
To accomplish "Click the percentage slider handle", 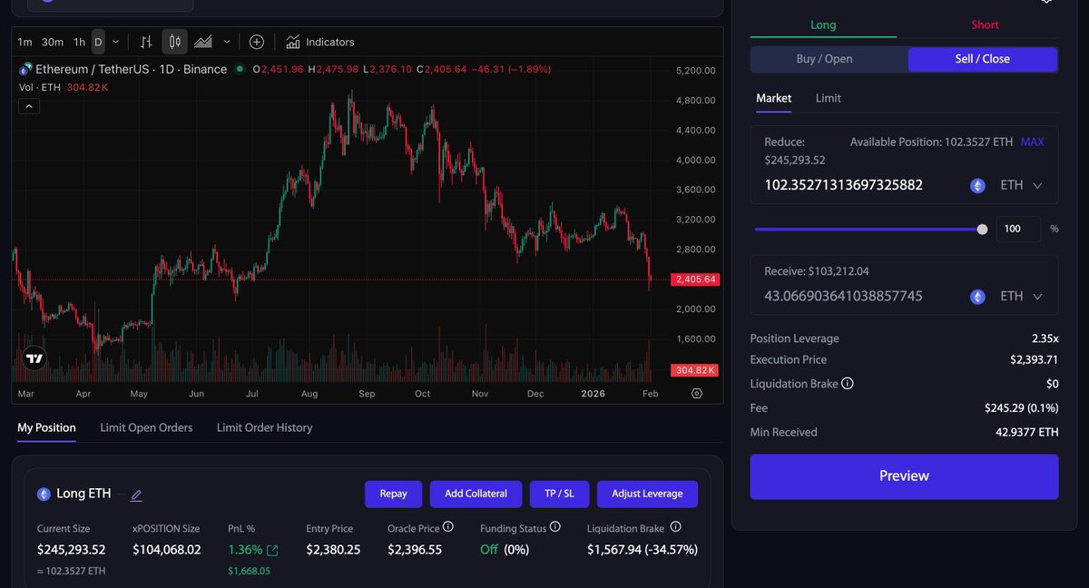I will click(x=982, y=230).
